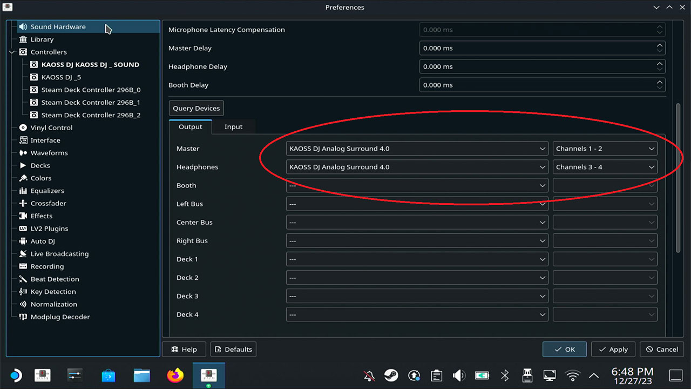This screenshot has height=389, width=691.
Task: Open the volume tray icon
Action: (x=459, y=375)
